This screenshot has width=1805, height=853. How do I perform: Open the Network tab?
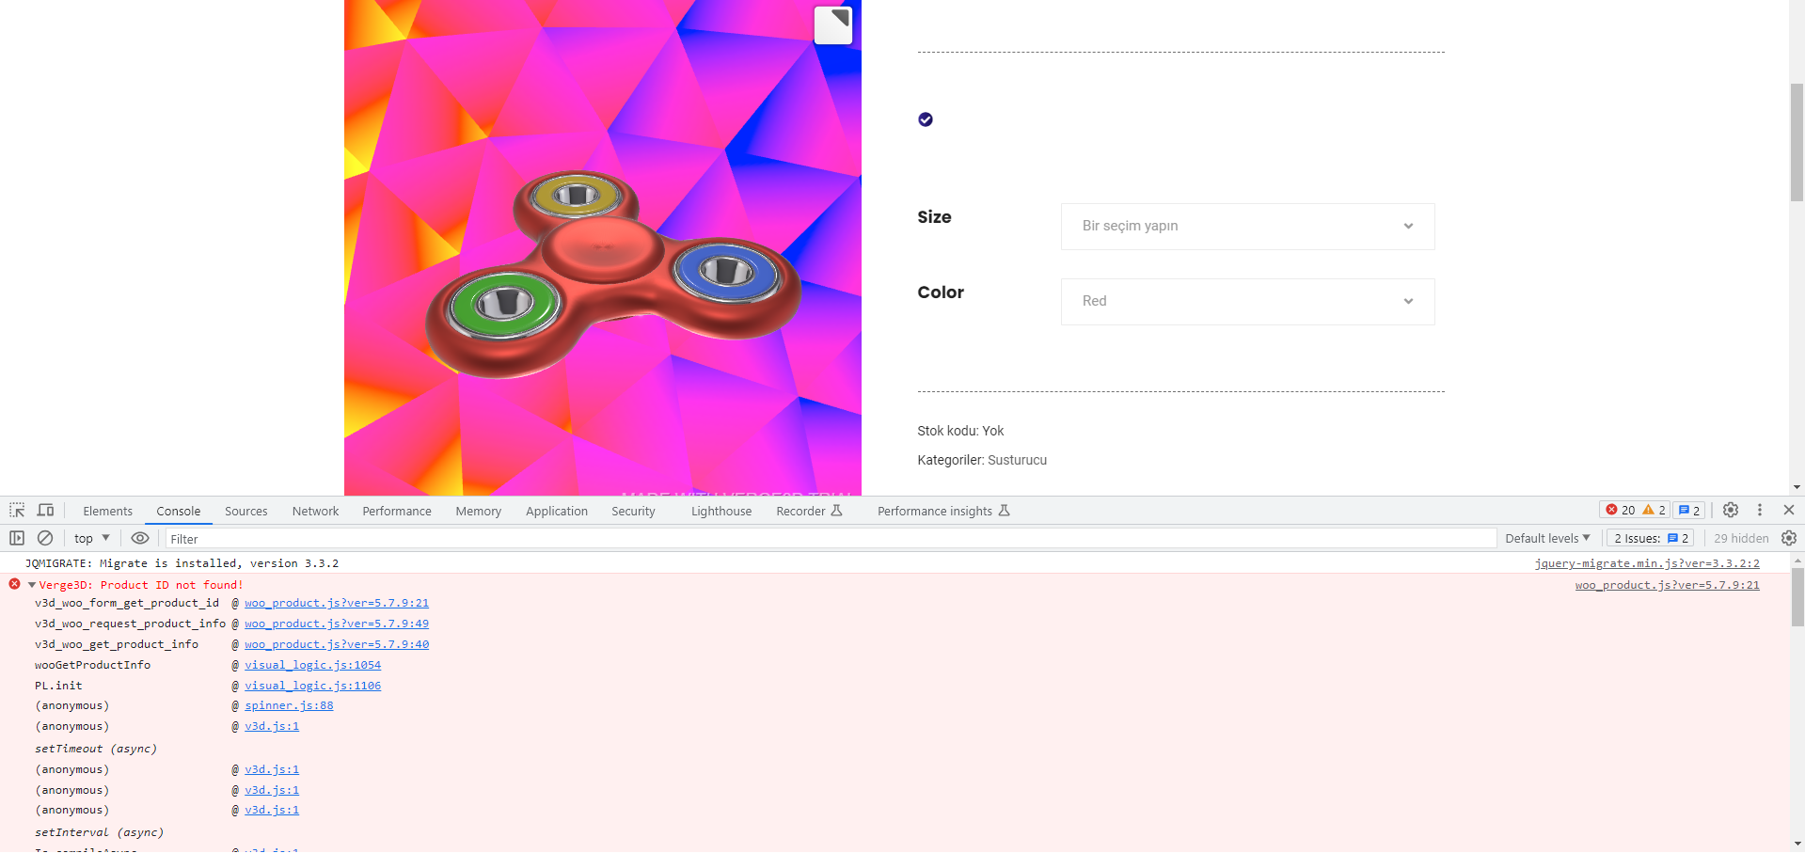(x=315, y=511)
